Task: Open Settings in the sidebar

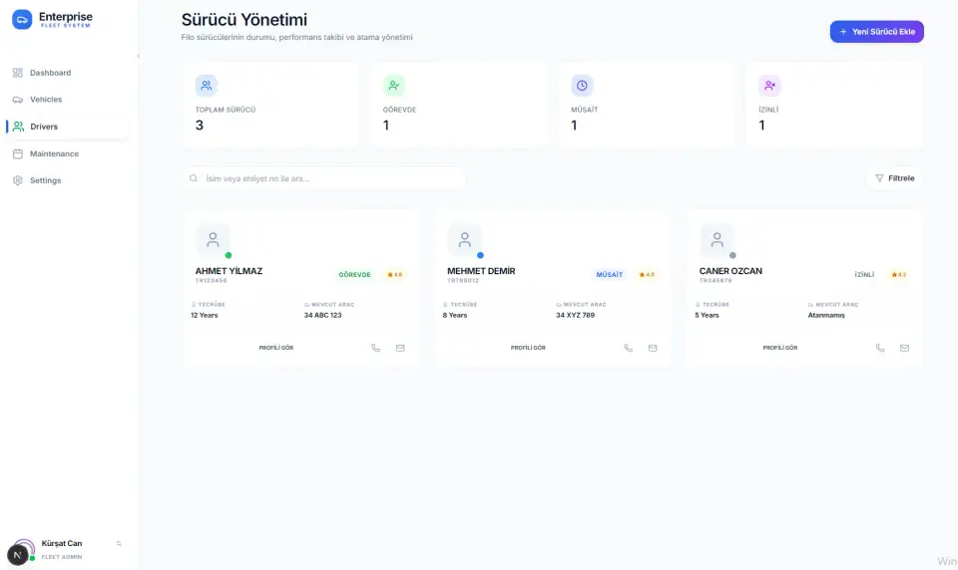Action: (67, 180)
